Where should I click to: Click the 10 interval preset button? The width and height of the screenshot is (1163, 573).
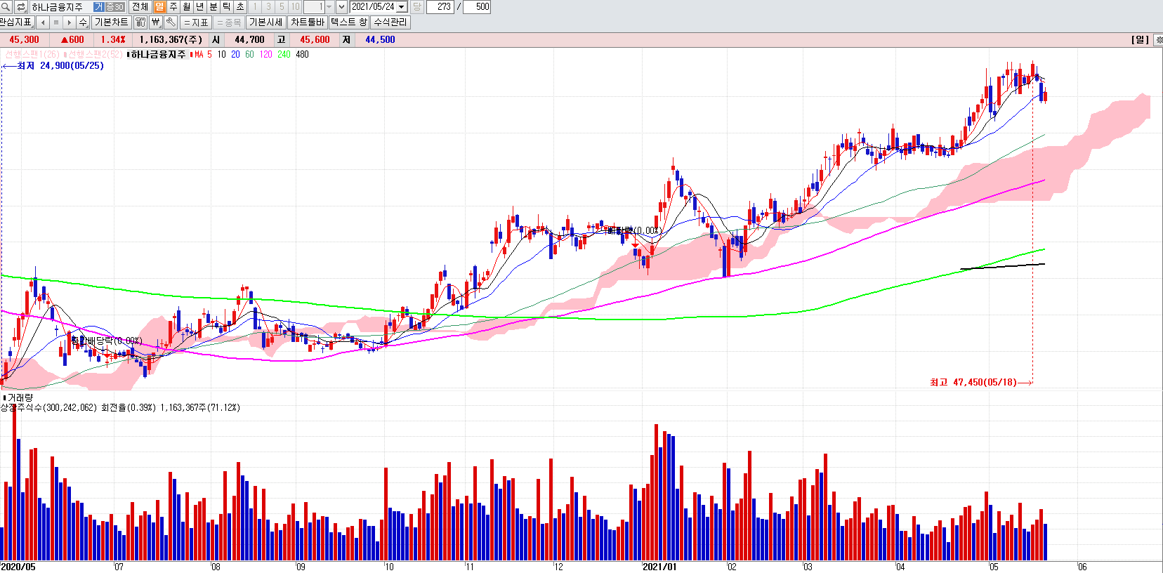[295, 7]
